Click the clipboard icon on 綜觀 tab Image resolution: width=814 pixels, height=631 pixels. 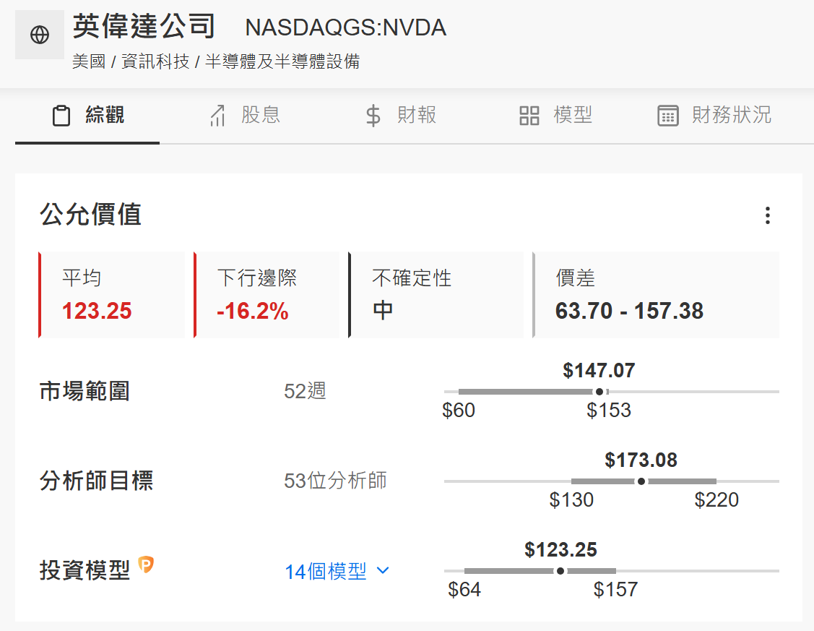pyautogui.click(x=61, y=116)
